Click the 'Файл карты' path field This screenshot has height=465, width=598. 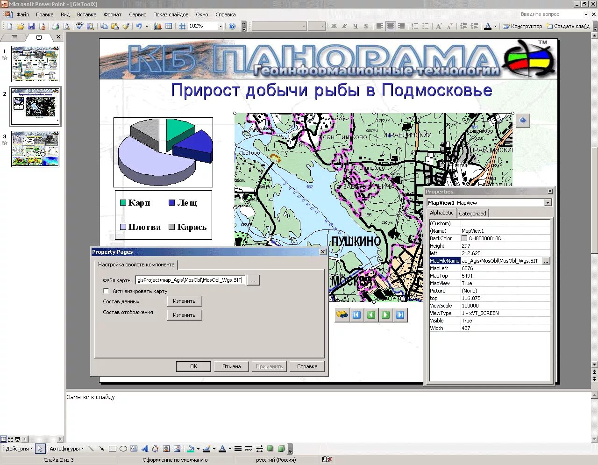coord(190,280)
